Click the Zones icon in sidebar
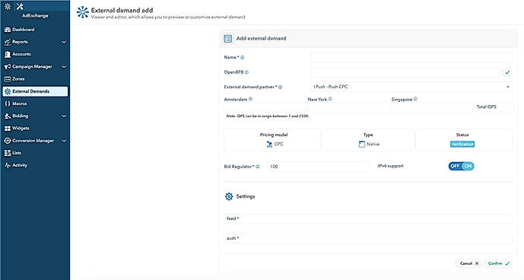This screenshot has width=524, height=280. pos(8,79)
